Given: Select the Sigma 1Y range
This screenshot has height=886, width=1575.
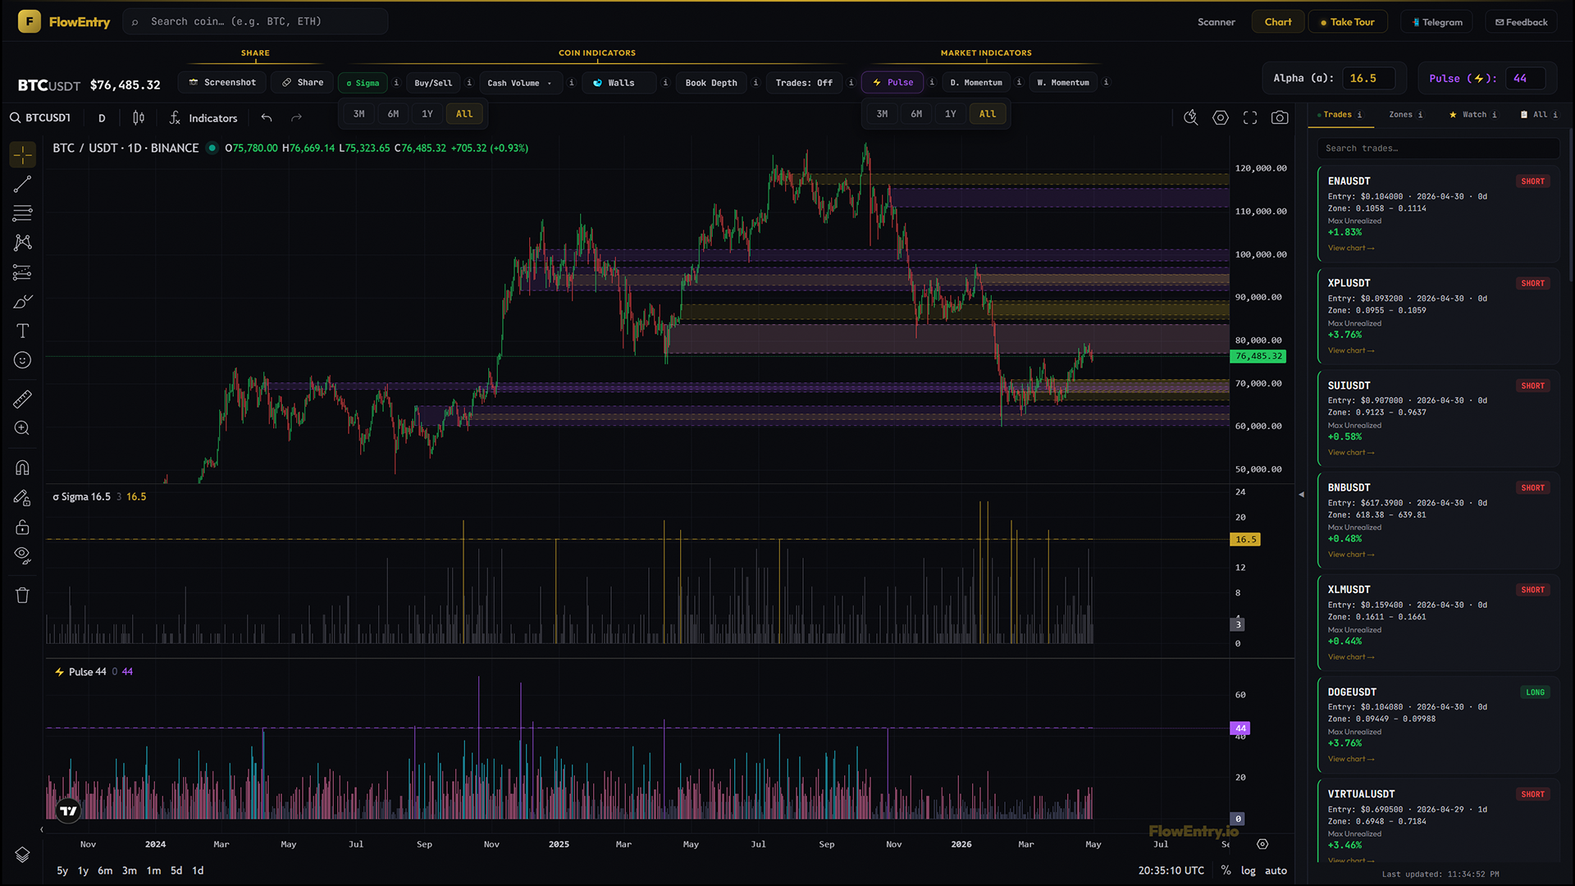Looking at the screenshot, I should pyautogui.click(x=427, y=114).
